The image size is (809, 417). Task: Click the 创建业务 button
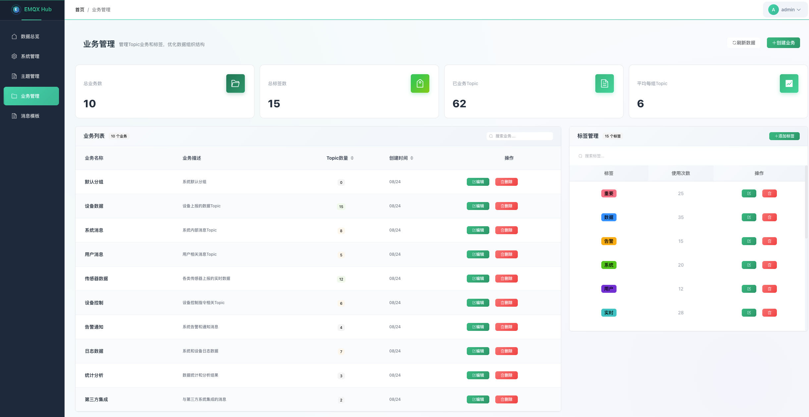tap(783, 43)
